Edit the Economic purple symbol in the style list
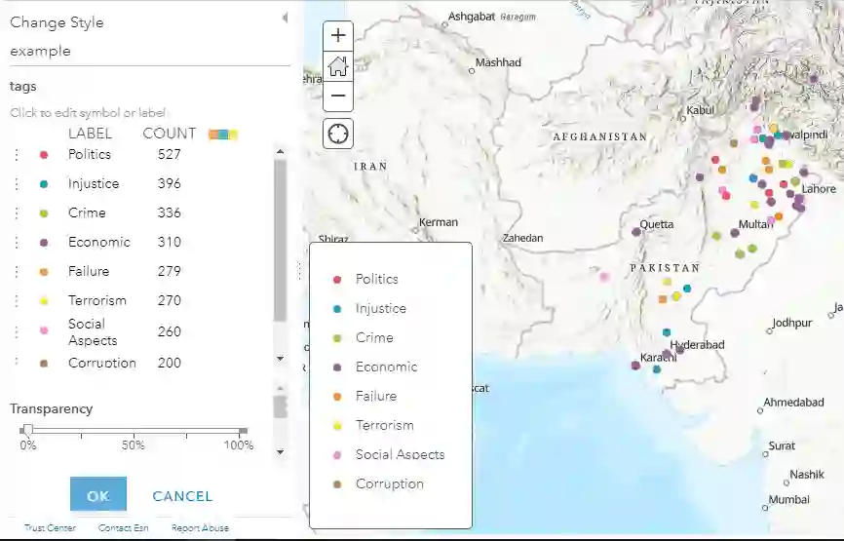The height and width of the screenshot is (541, 844). tap(44, 243)
